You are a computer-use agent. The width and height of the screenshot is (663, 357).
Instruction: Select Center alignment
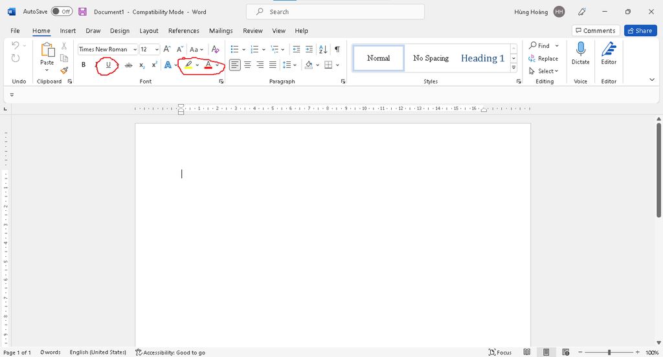click(247, 65)
